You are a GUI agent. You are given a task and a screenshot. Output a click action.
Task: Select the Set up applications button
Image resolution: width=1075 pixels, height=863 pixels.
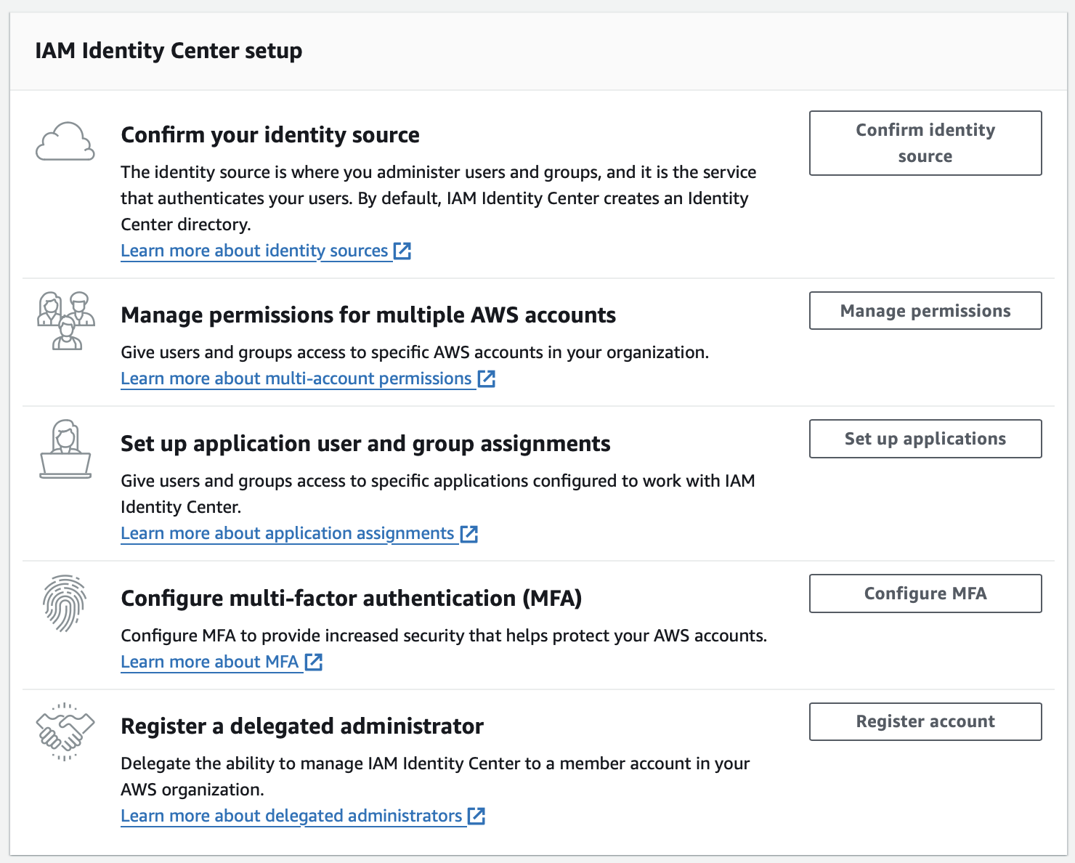point(925,439)
